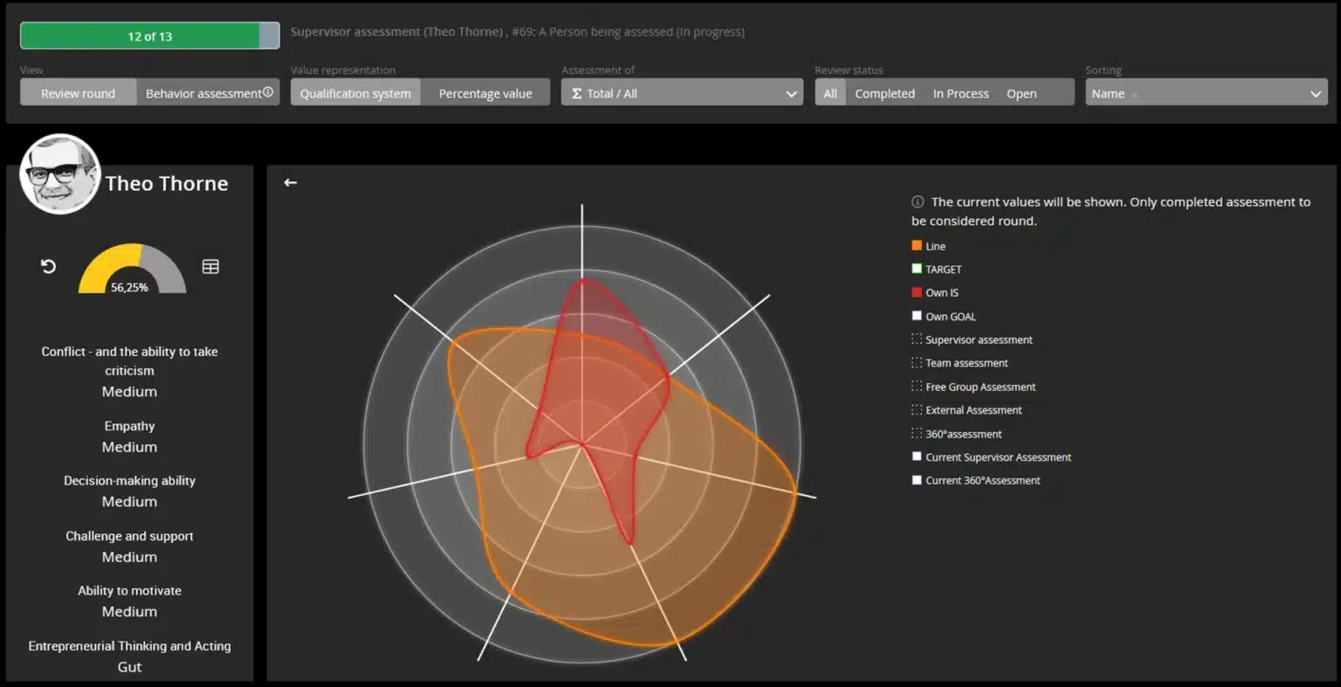Select the Open review status filter

[1021, 93]
